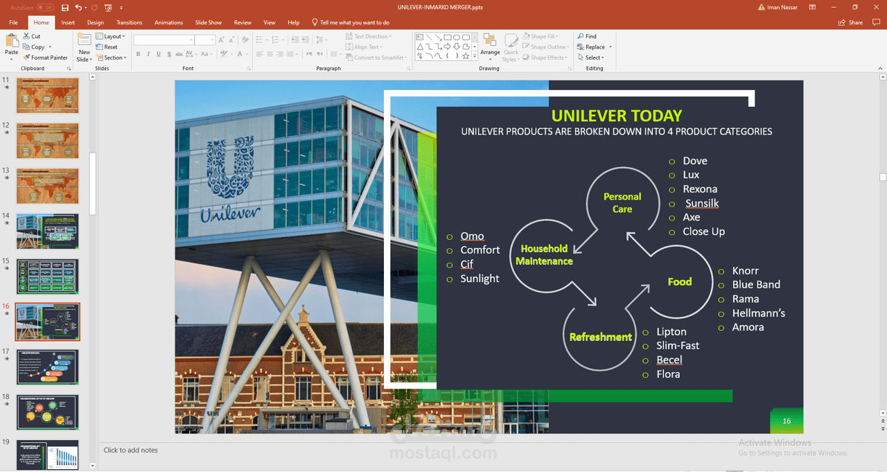Toggle Align Right paragraph alignment
Viewport: 887px width, 472px height.
point(280,54)
